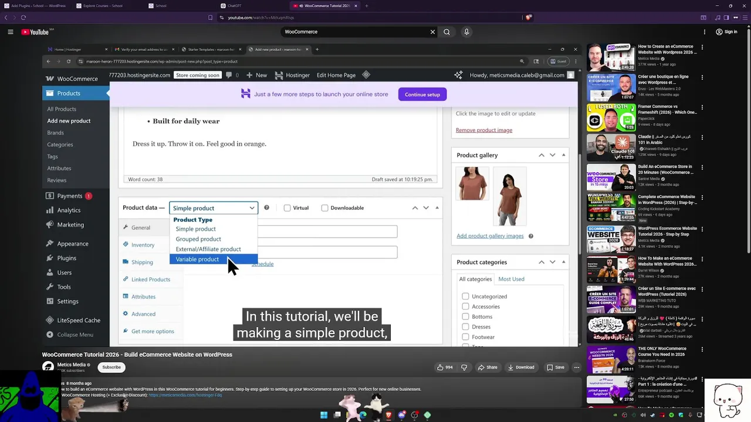The width and height of the screenshot is (751, 422).
Task: Open Tools in the WordPress sidebar
Action: (64, 287)
